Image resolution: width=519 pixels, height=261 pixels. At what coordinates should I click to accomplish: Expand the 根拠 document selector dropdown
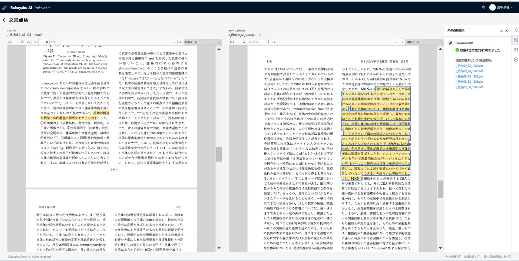[260, 34]
